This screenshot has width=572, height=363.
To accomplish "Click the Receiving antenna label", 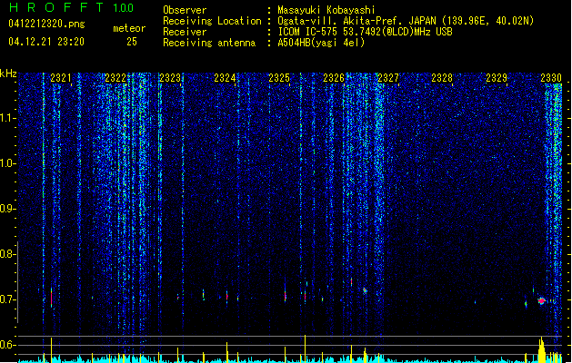I will coord(209,43).
